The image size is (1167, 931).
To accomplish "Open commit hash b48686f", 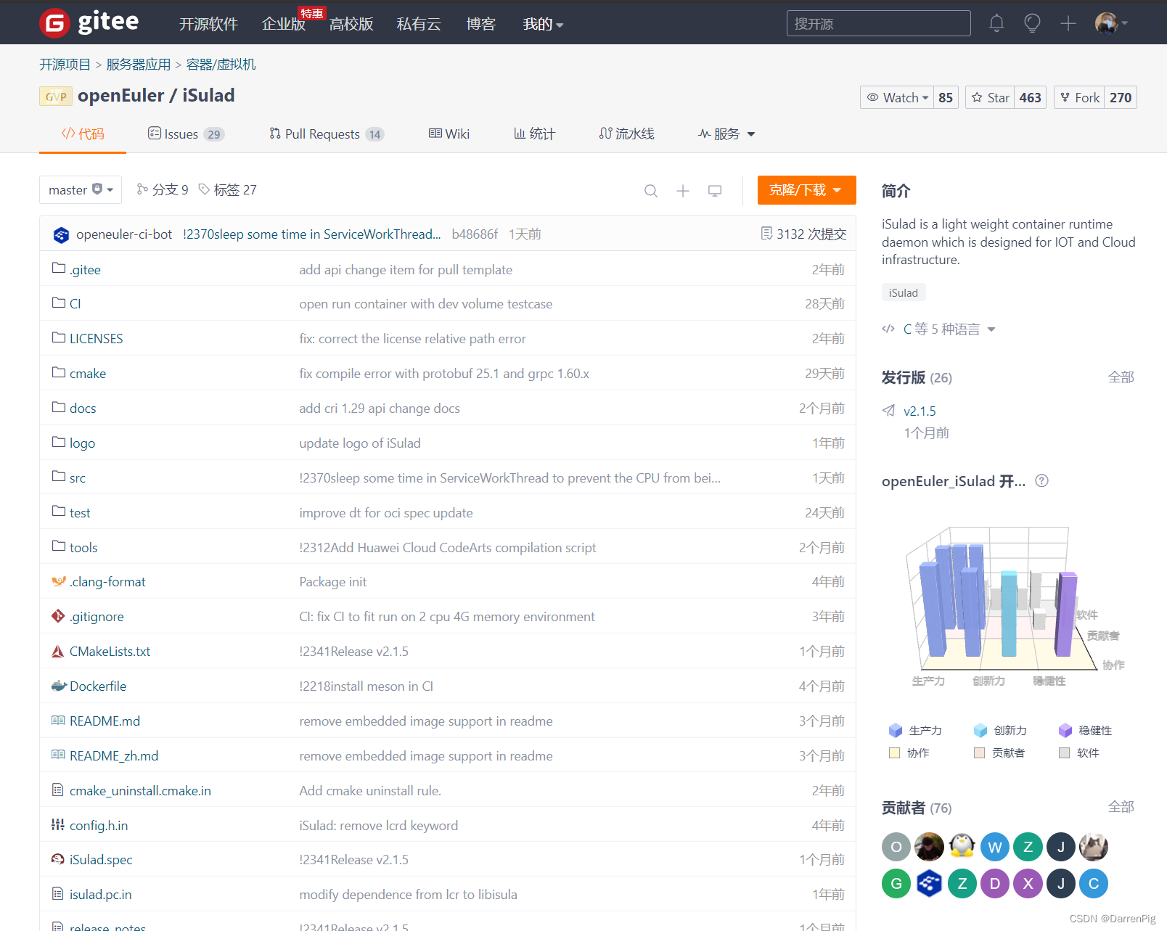I will [475, 234].
